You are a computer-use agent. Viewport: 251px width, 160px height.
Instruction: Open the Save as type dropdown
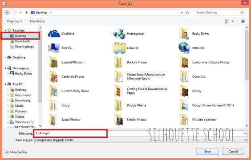click(141, 140)
